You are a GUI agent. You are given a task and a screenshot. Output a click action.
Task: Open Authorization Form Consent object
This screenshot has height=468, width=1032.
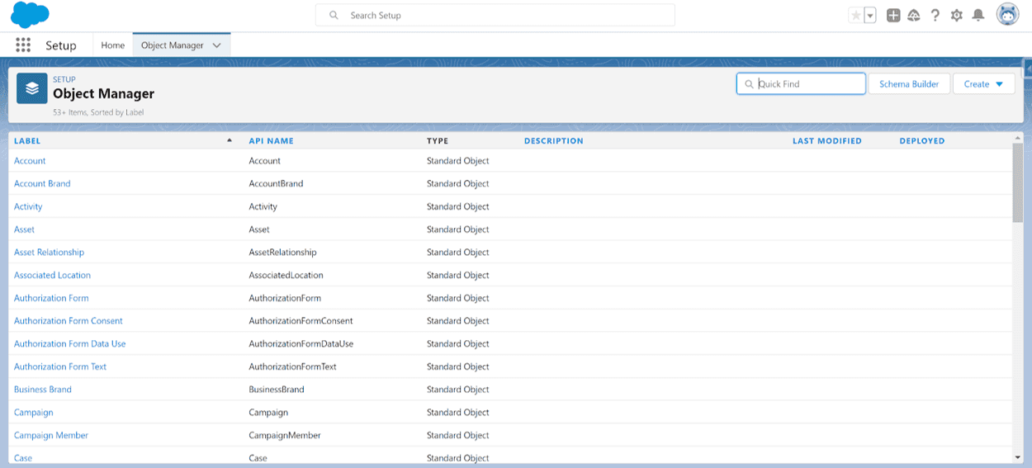(69, 321)
